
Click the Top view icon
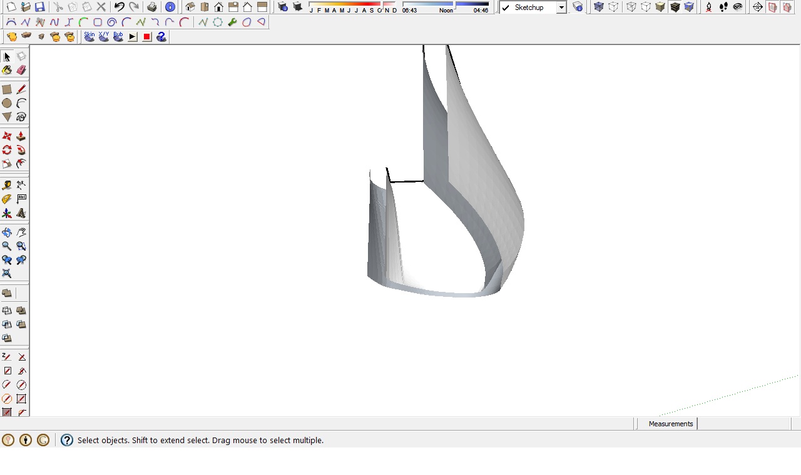(x=205, y=7)
